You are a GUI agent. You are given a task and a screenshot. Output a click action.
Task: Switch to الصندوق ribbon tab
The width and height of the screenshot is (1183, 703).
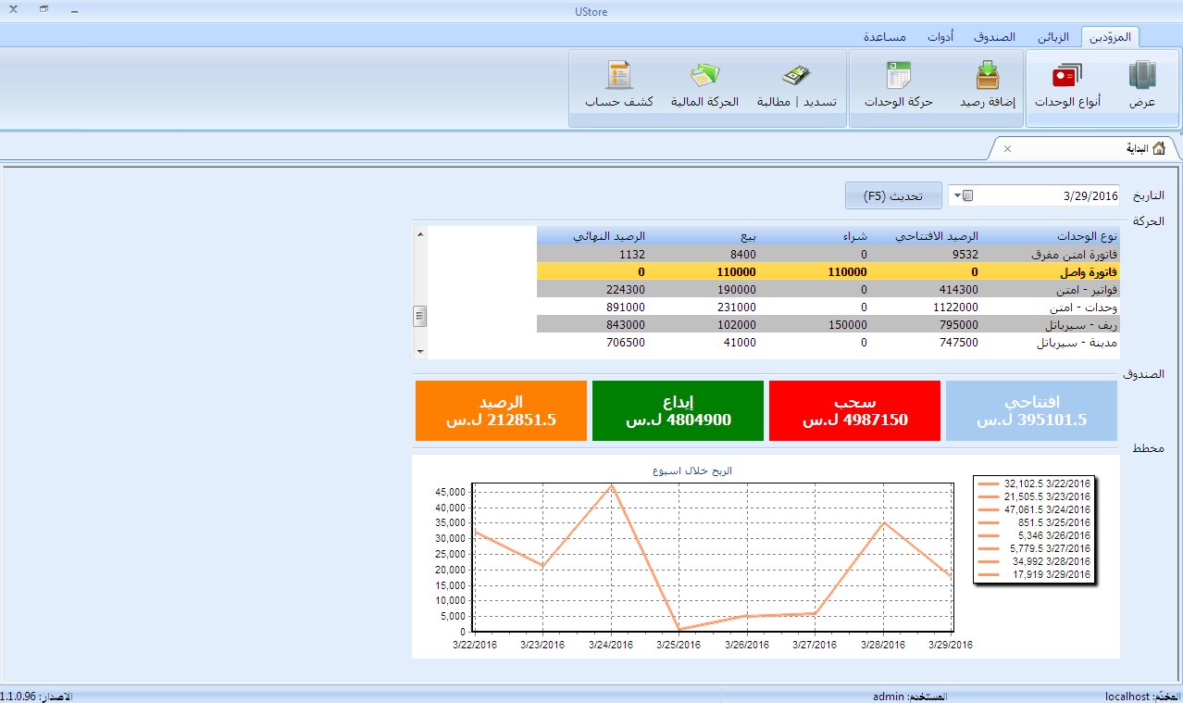pos(994,37)
